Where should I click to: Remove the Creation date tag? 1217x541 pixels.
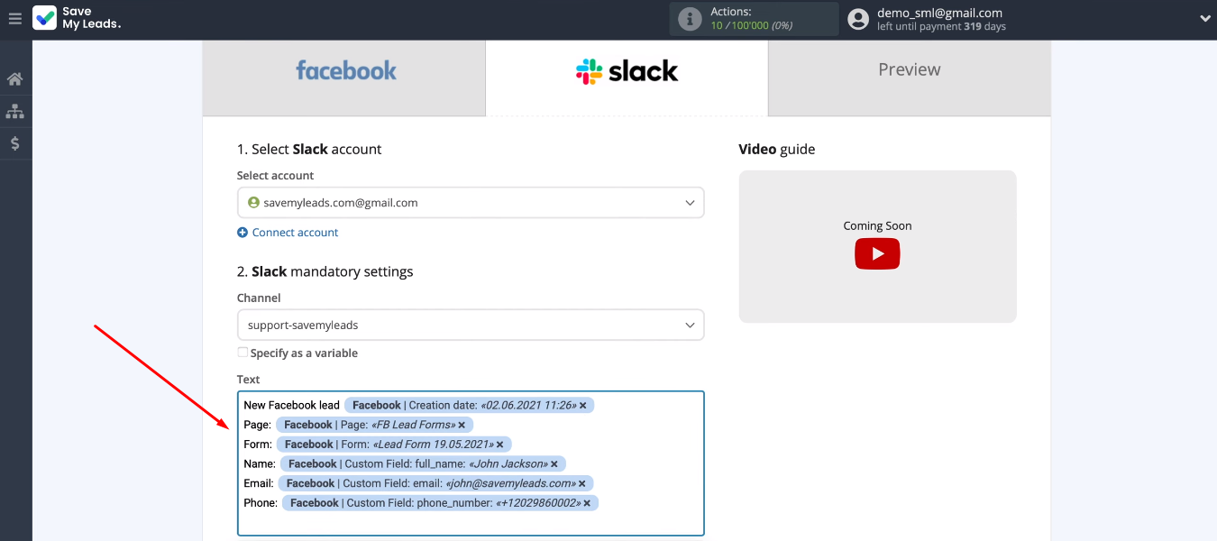582,406
